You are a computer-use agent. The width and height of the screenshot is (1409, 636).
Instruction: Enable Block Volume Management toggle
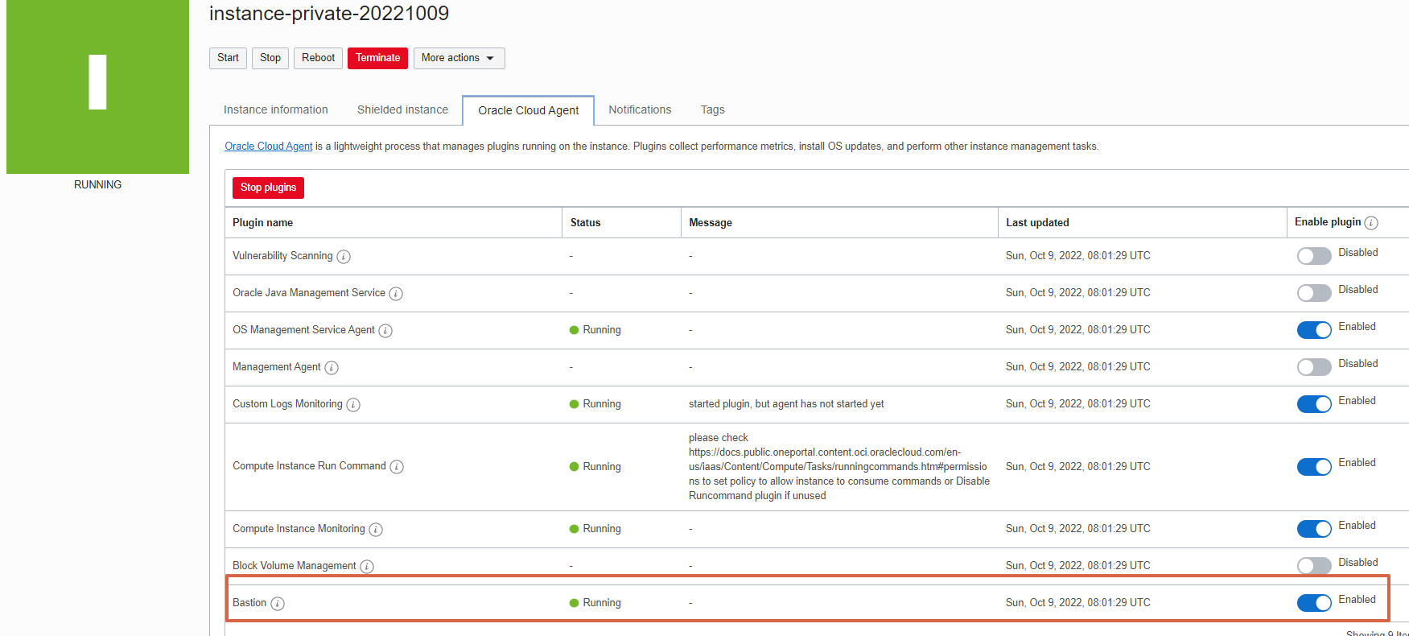point(1314,566)
